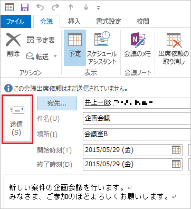Open the 予定表 calendar button
The image size is (191, 209).
pos(41,40)
